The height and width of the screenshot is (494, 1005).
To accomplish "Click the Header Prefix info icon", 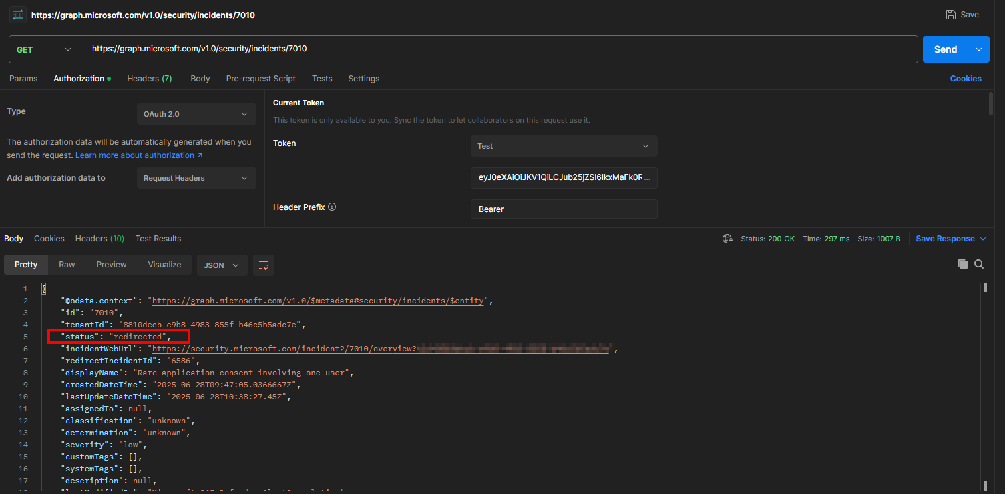I will [x=332, y=207].
